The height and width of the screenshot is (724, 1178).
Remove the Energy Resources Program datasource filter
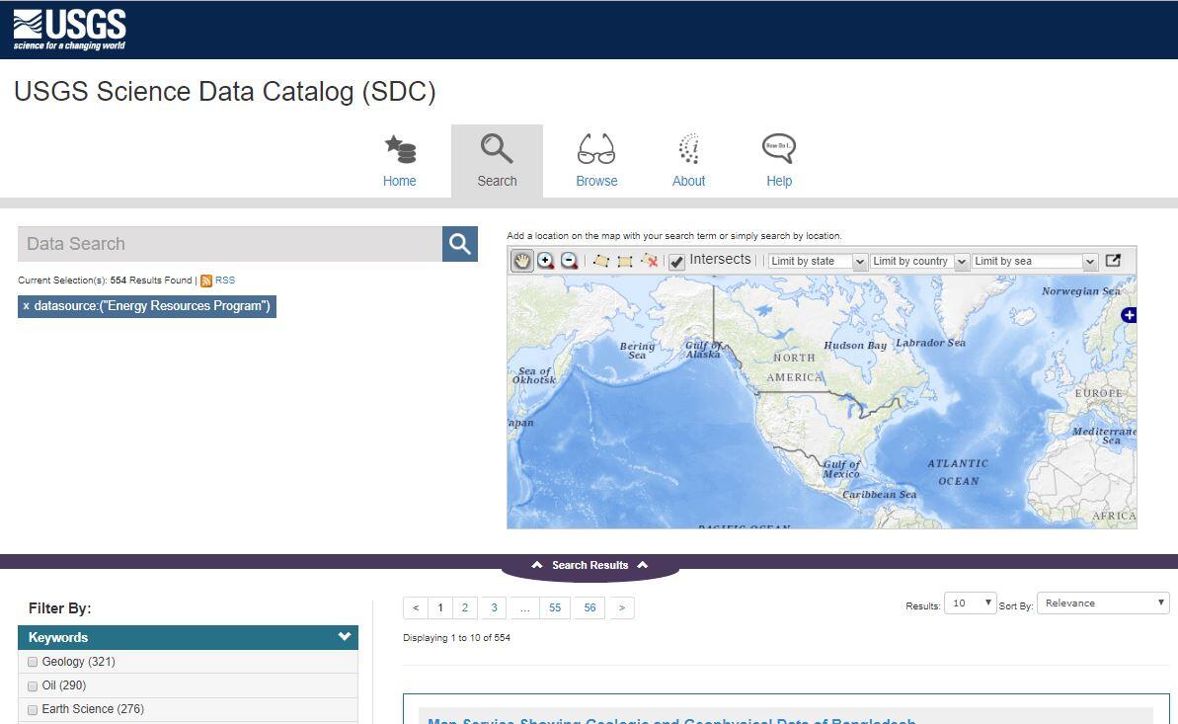pos(27,306)
